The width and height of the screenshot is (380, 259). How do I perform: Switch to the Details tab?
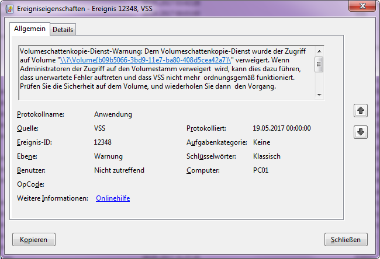(63, 29)
